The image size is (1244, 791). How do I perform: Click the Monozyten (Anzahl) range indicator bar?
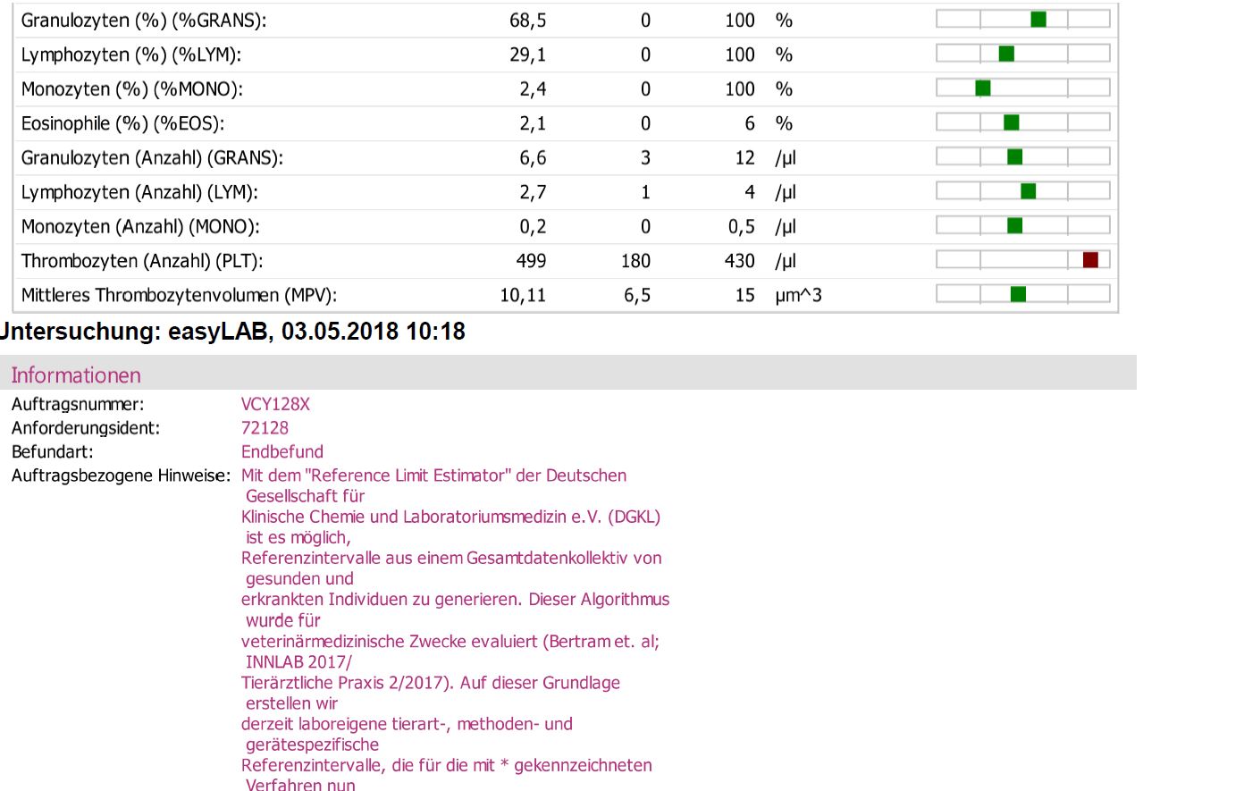[1023, 225]
